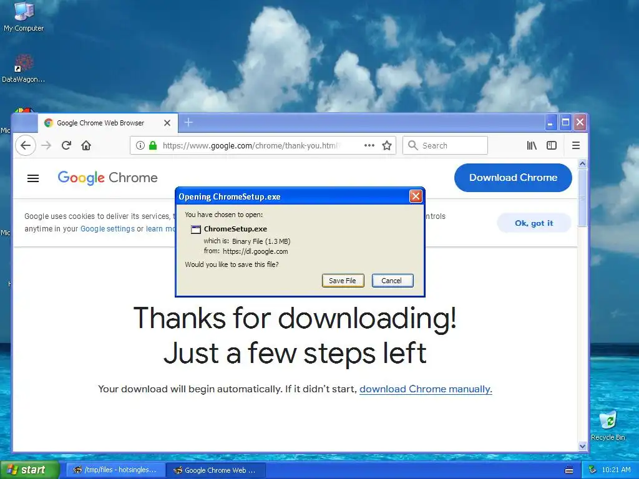Screen dimensions: 639x479
Task: Follow the download Chrome manually link
Action: click(426, 389)
